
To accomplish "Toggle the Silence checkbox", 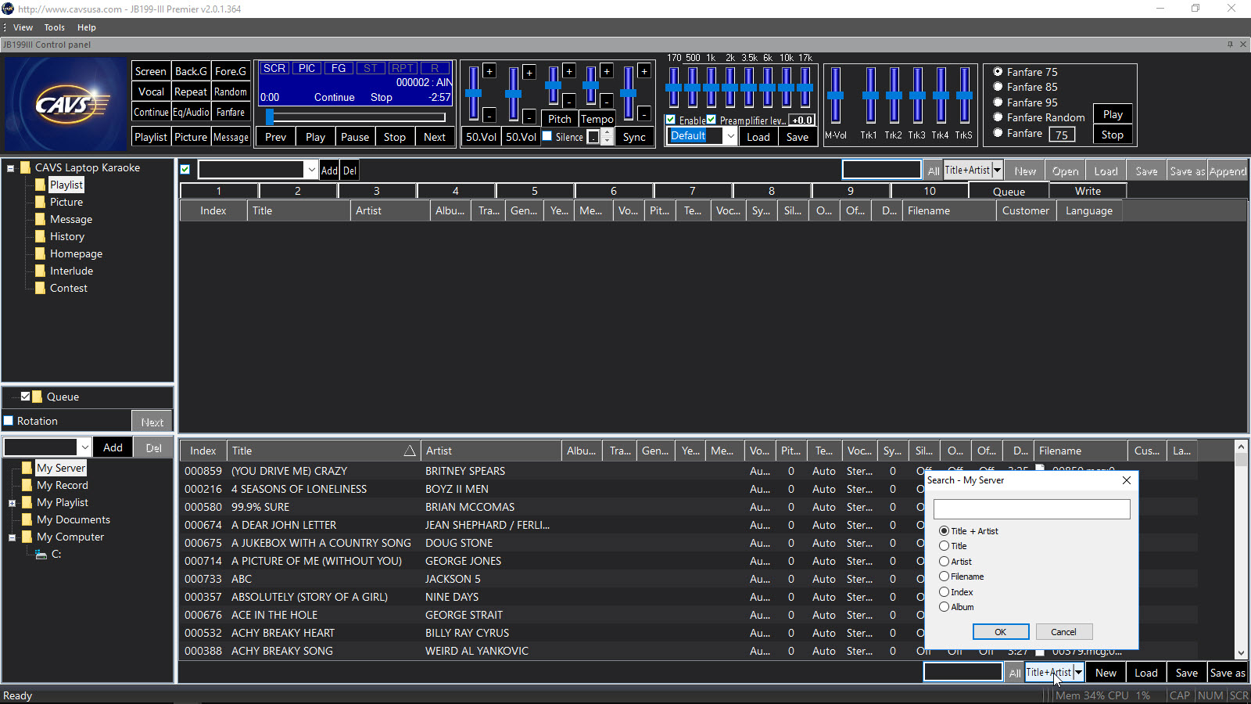I will coord(547,136).
